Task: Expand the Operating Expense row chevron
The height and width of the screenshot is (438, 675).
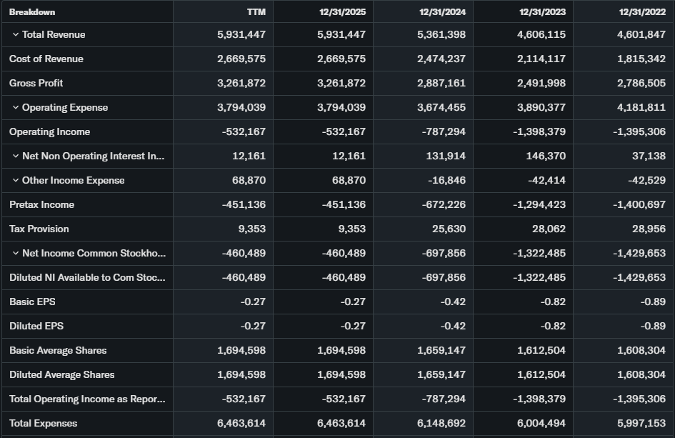Action: [x=15, y=108]
